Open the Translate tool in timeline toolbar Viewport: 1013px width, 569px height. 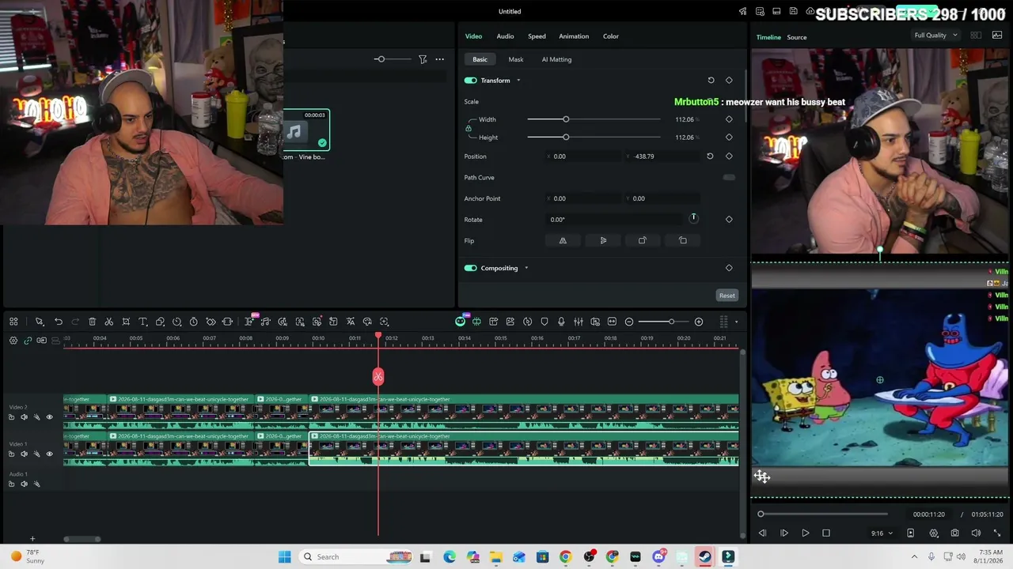pos(351,322)
